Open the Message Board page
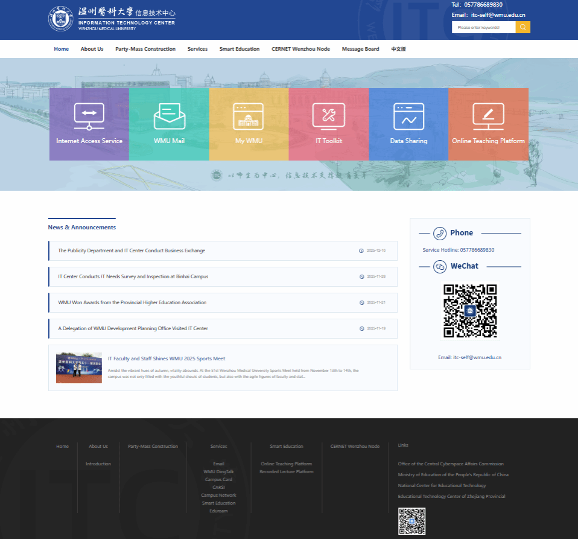 (360, 49)
